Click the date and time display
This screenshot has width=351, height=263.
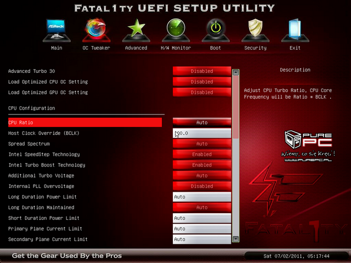tap(296, 256)
